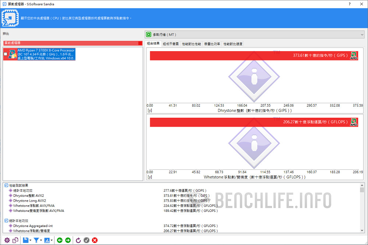Viewport: 368px width, 245px height.
Task: Open the dropdown arrow beside the save icon
Action: click(31, 241)
